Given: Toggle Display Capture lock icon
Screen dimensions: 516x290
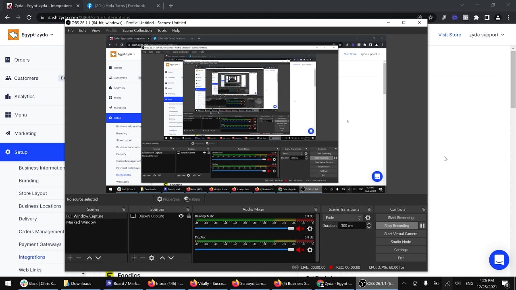Looking at the screenshot, I should point(189,216).
